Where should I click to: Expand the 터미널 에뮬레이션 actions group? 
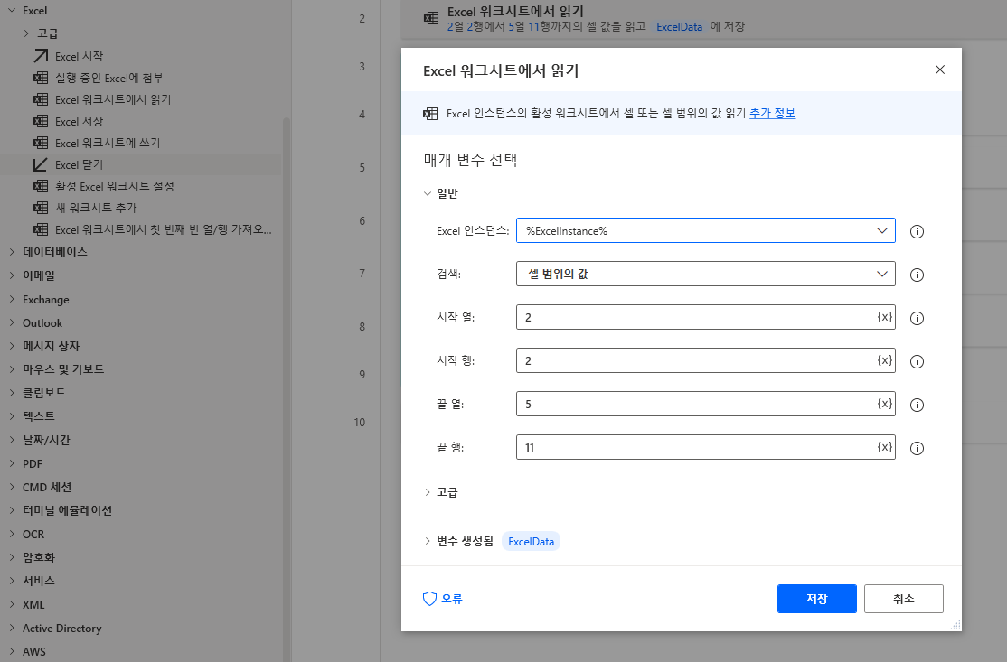pyautogui.click(x=12, y=510)
